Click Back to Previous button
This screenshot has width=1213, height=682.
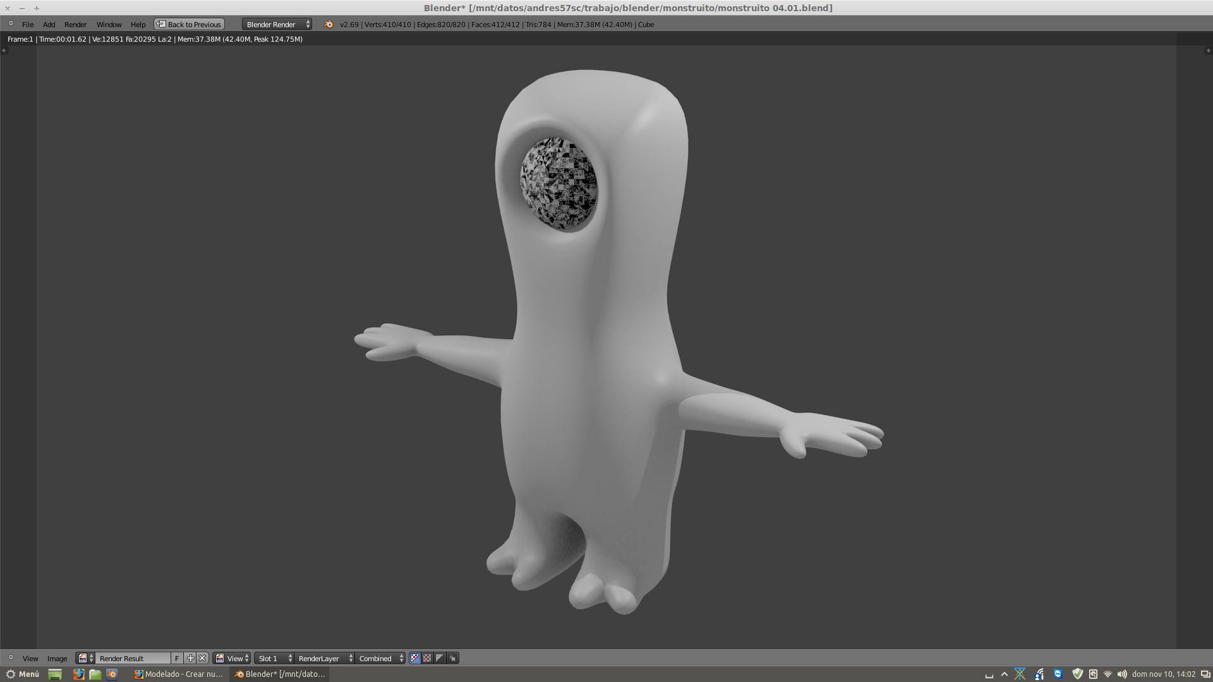point(189,24)
